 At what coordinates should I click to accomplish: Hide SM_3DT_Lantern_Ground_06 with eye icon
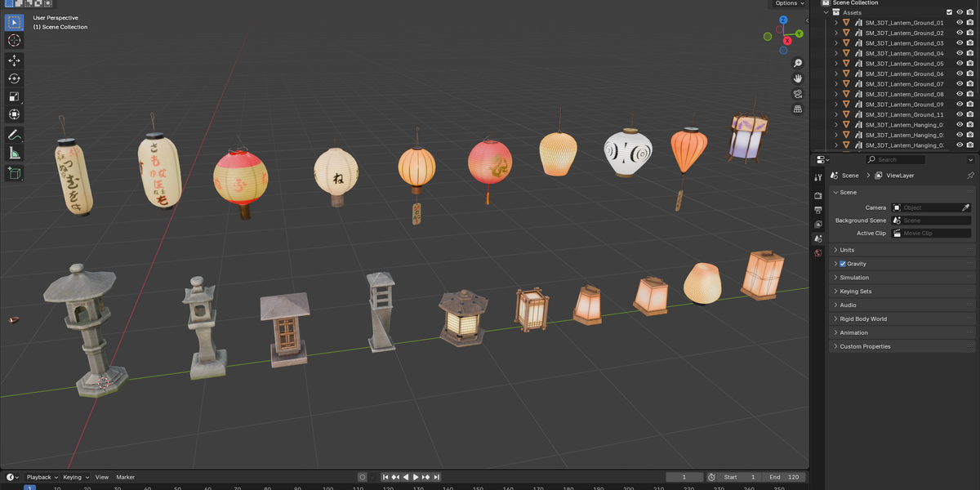(960, 73)
